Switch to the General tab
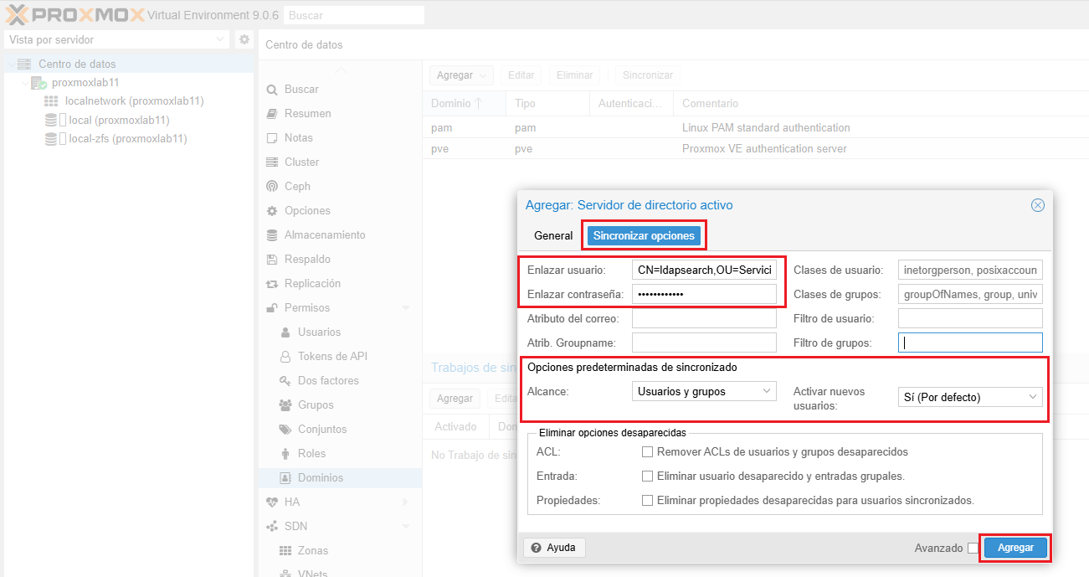The image size is (1089, 577). [x=553, y=235]
